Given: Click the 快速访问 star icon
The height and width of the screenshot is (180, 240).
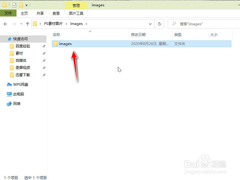Looking at the screenshot, I should 10,39.
